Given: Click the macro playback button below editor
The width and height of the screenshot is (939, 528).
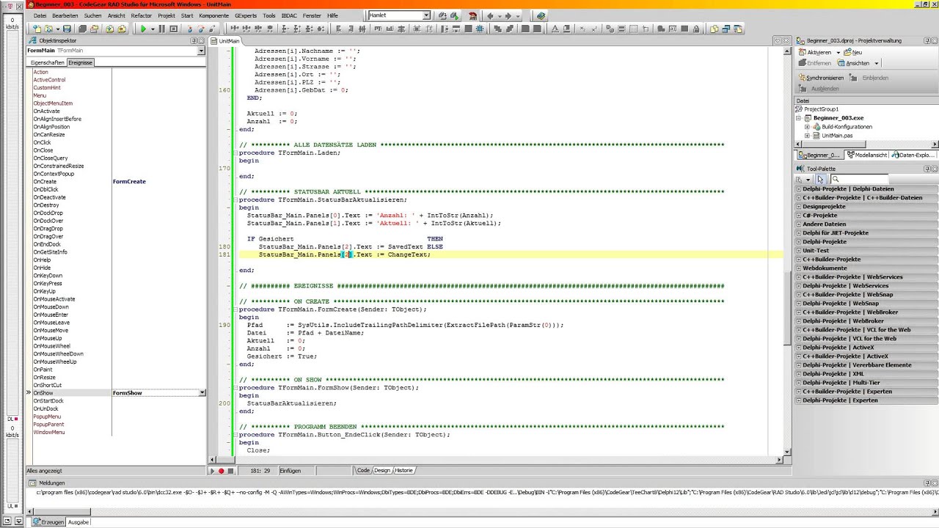Looking at the screenshot, I should (x=213, y=471).
